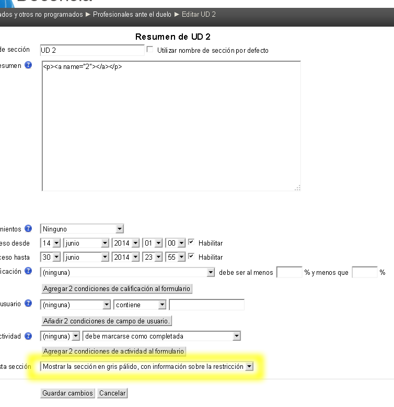Open help icon beside the 'usuario' field label
The image size is (394, 407).
(28, 303)
